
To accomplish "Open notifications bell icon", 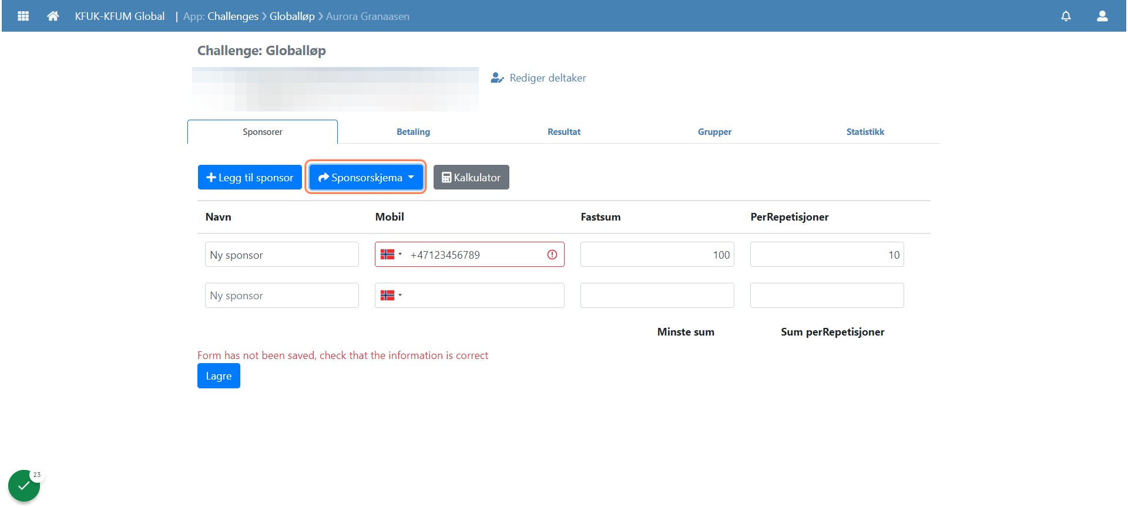I will [1066, 16].
